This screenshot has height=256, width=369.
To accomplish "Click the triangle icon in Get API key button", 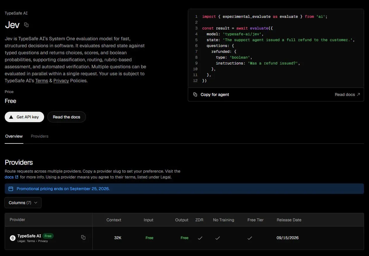I will [11, 117].
